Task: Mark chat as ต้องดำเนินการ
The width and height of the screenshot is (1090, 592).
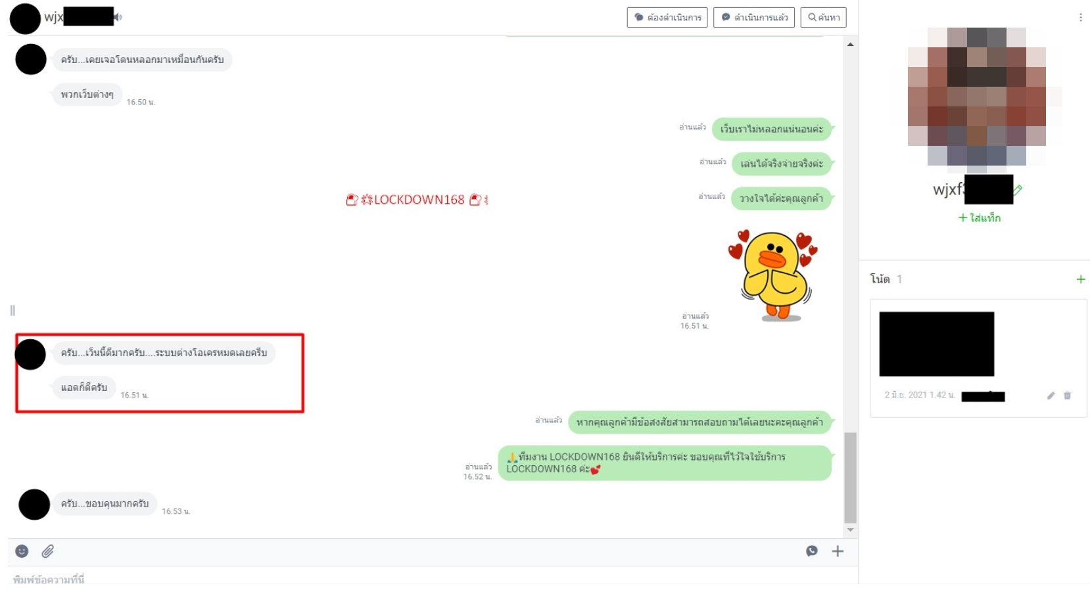Action: [667, 17]
